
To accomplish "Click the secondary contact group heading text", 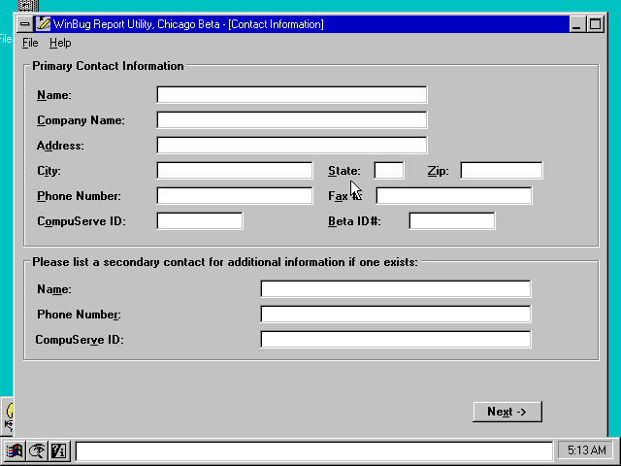I will pos(225,262).
